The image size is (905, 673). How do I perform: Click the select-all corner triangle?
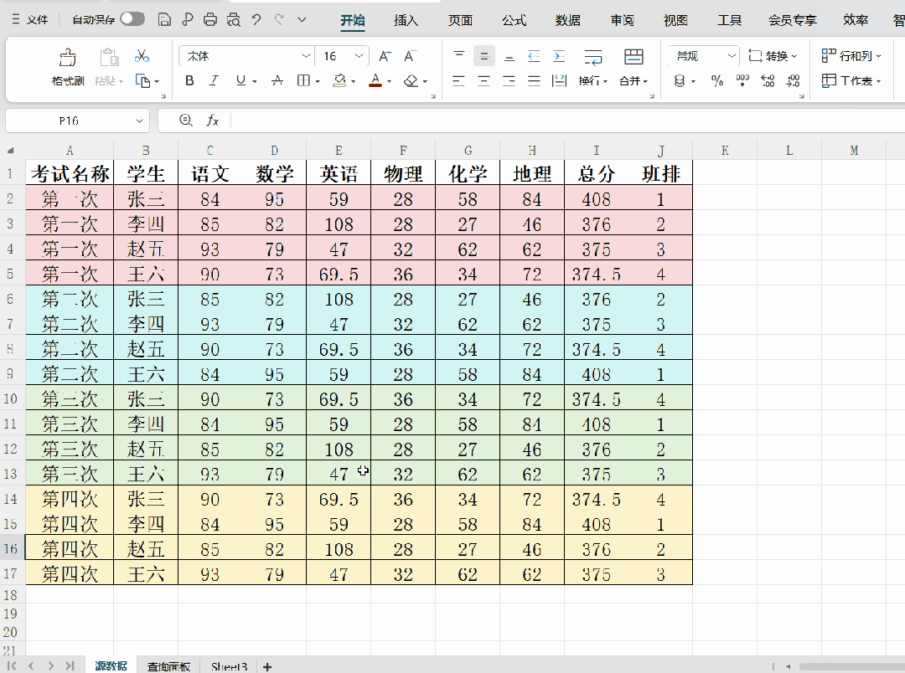click(10, 151)
